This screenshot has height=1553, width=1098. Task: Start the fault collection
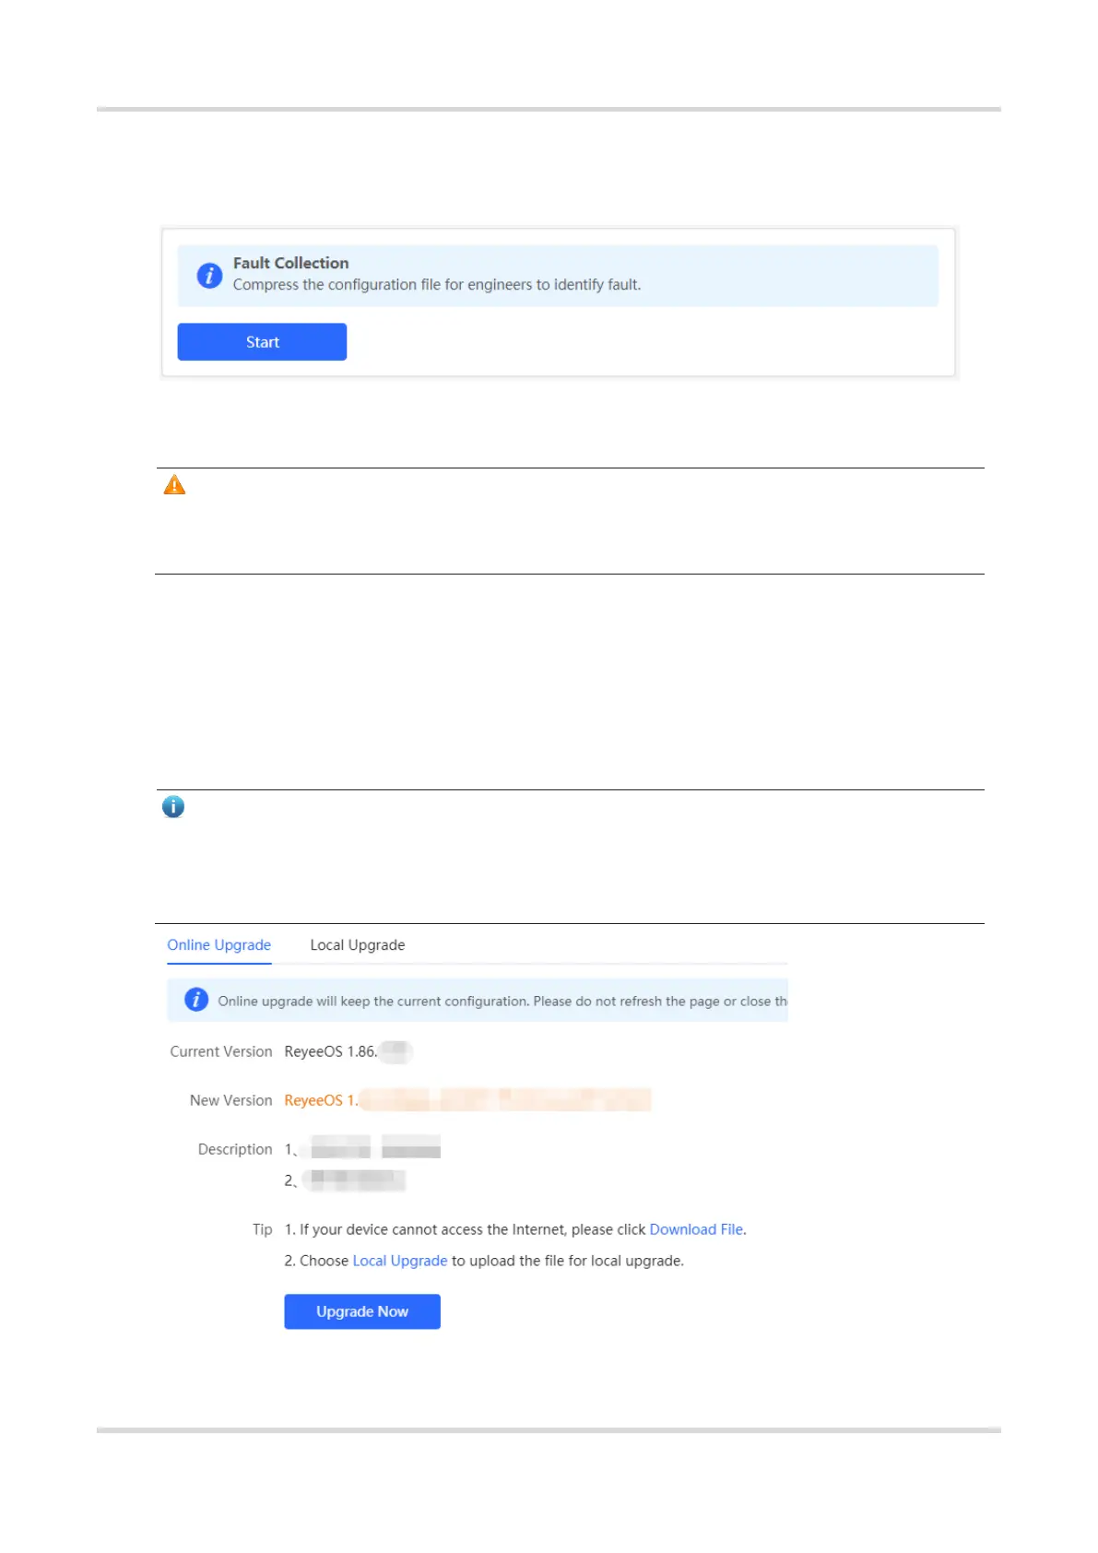point(262,342)
